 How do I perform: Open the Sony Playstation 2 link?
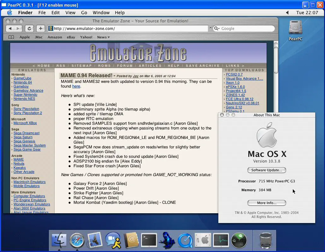point(28,113)
